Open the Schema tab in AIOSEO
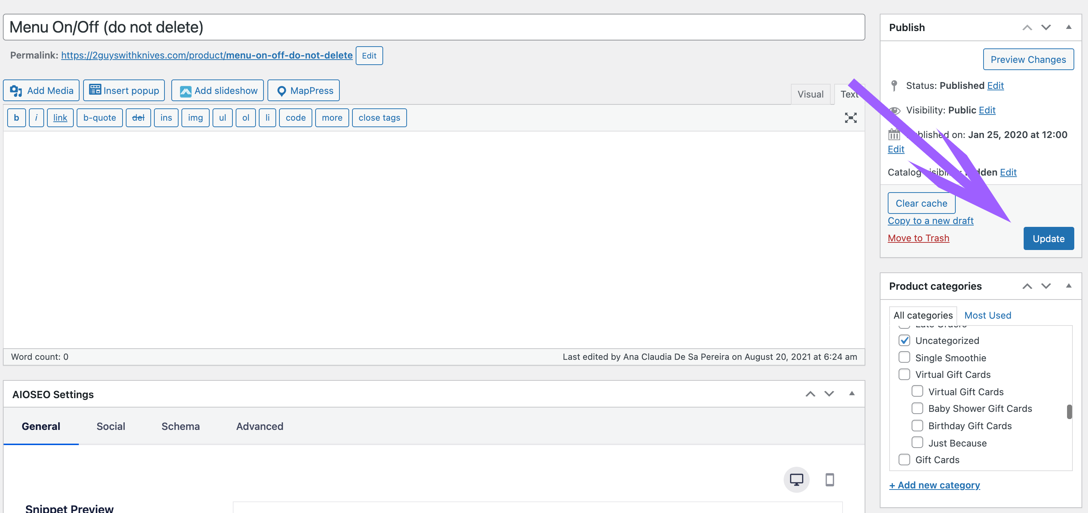Image resolution: width=1088 pixels, height=513 pixels. pos(180,426)
